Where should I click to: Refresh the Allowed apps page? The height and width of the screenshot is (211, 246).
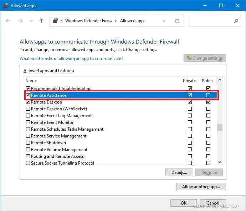pyautogui.click(x=177, y=21)
